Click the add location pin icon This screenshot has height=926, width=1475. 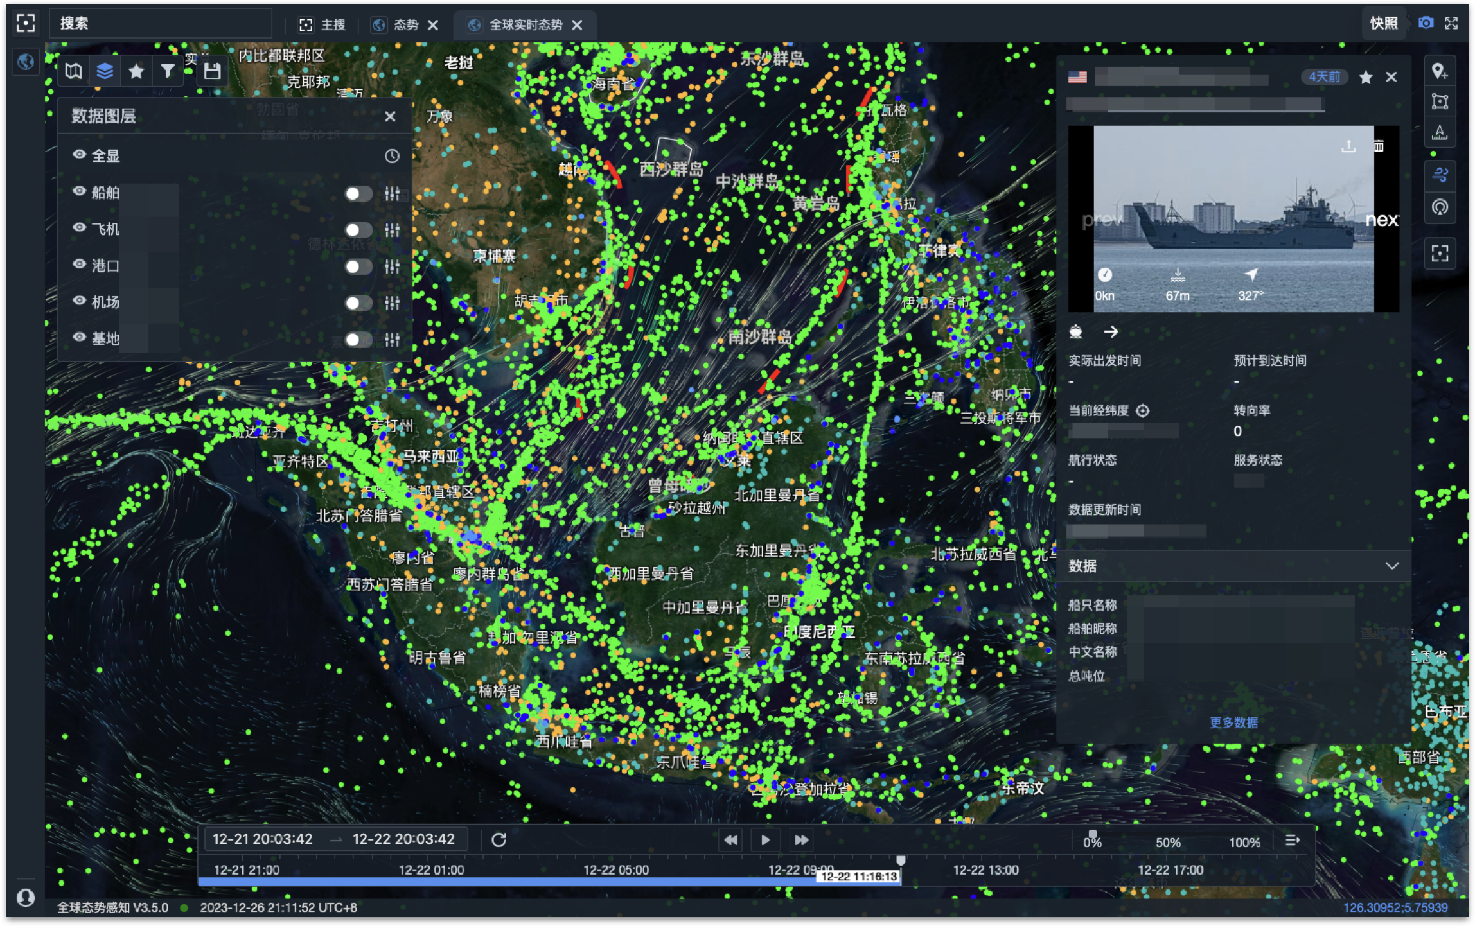pyautogui.click(x=1440, y=71)
